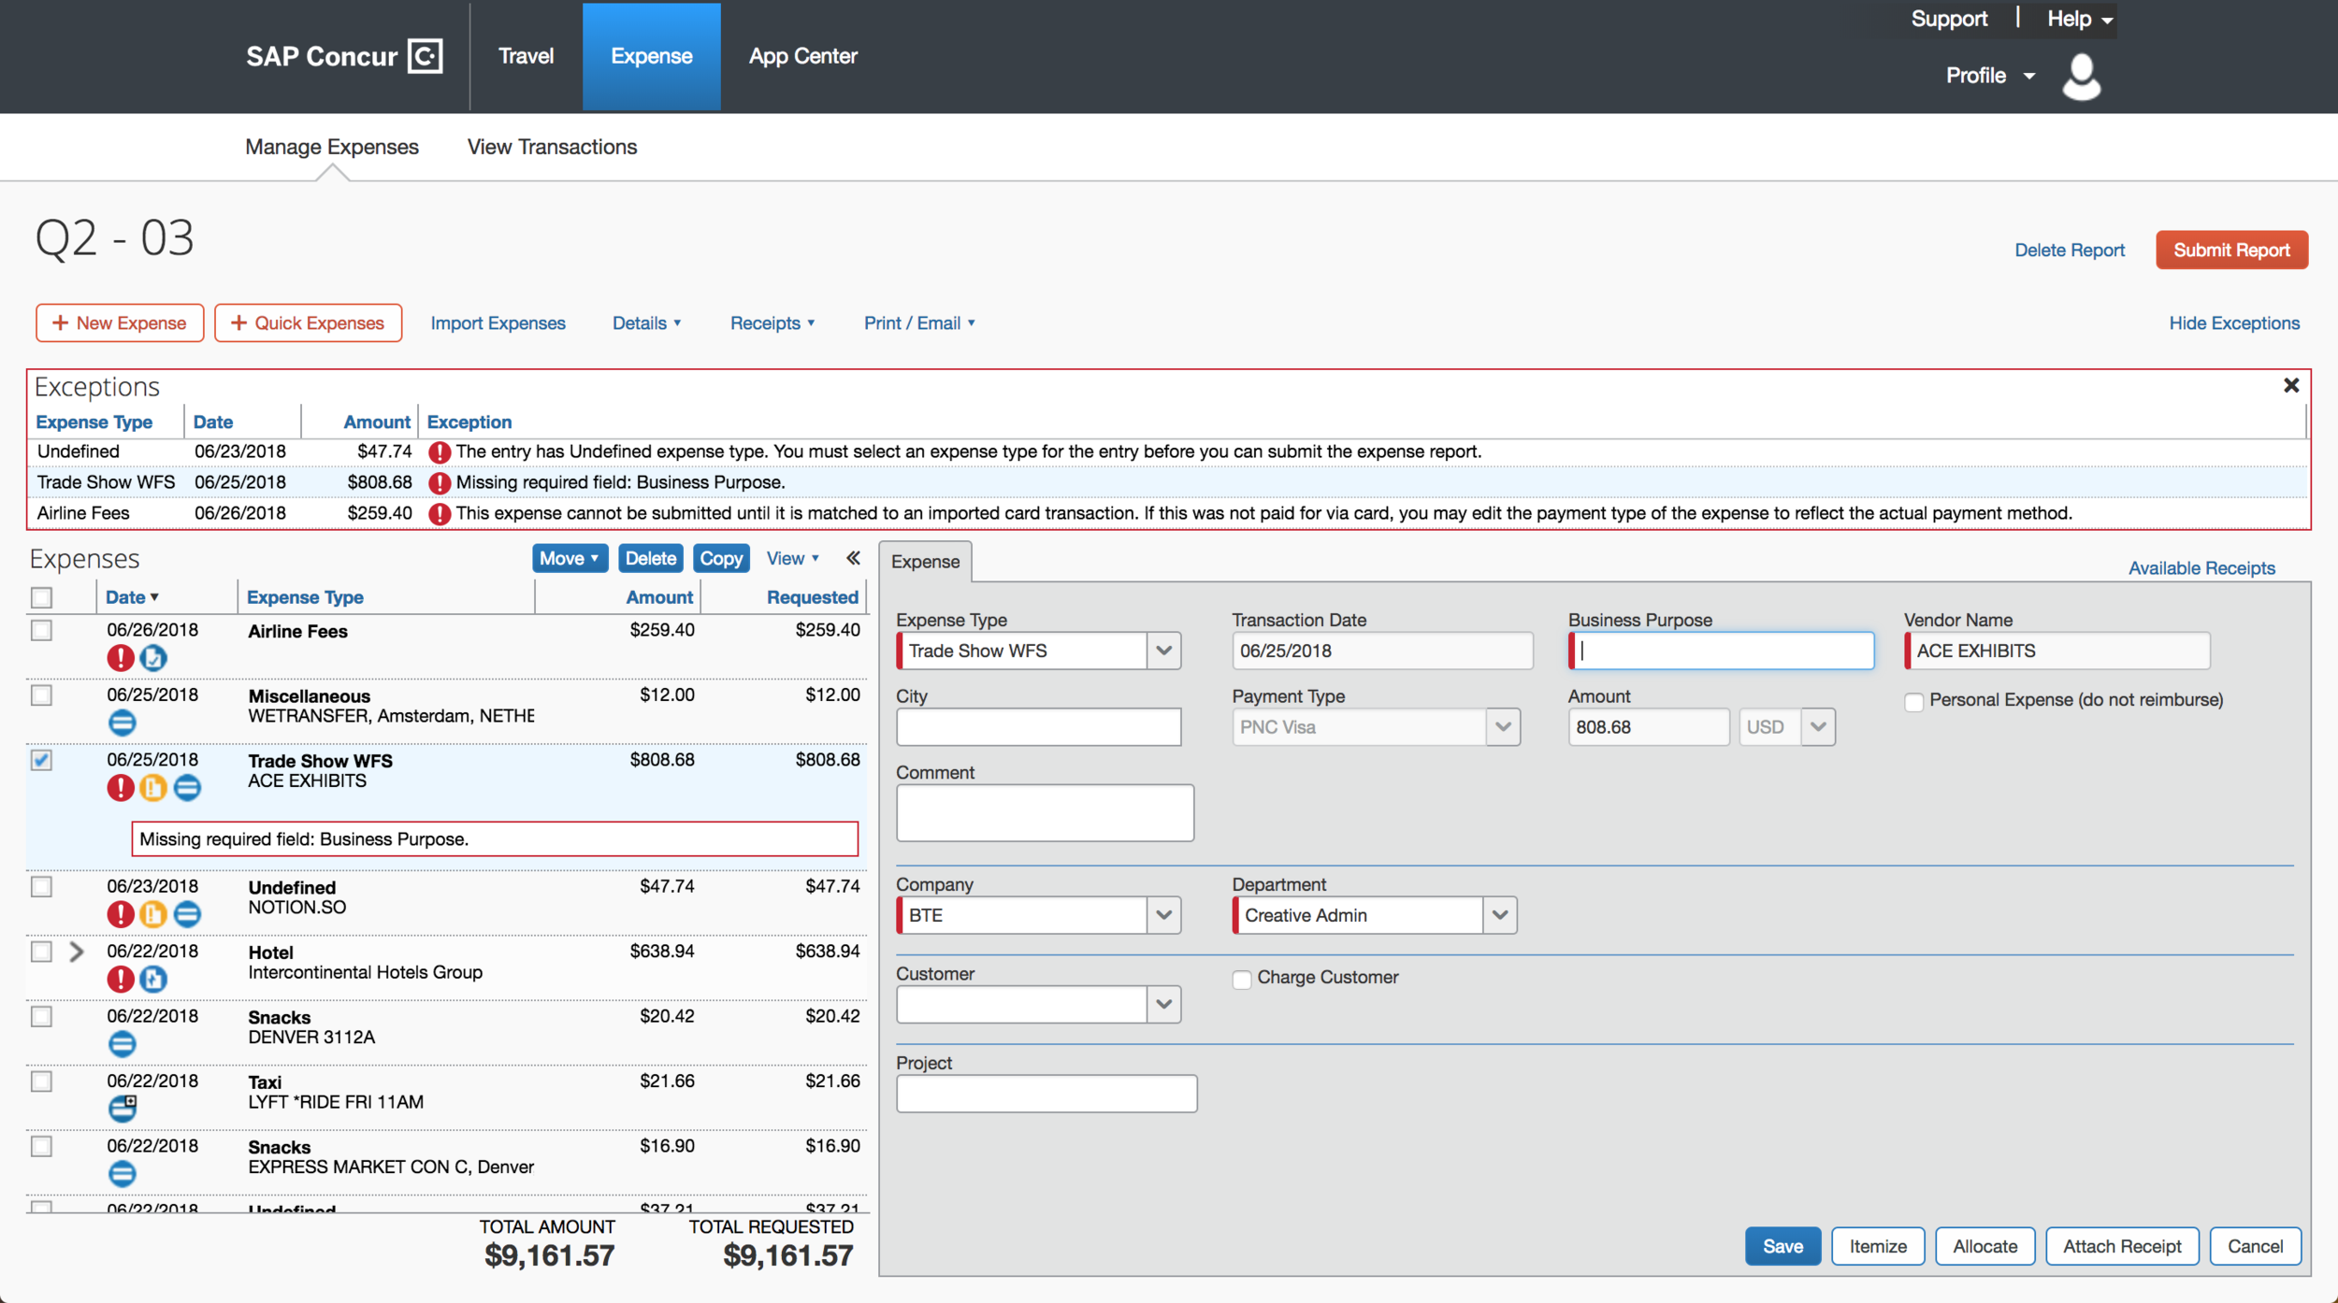Open the Receipts dropdown menu
The width and height of the screenshot is (2338, 1303).
pos(772,323)
